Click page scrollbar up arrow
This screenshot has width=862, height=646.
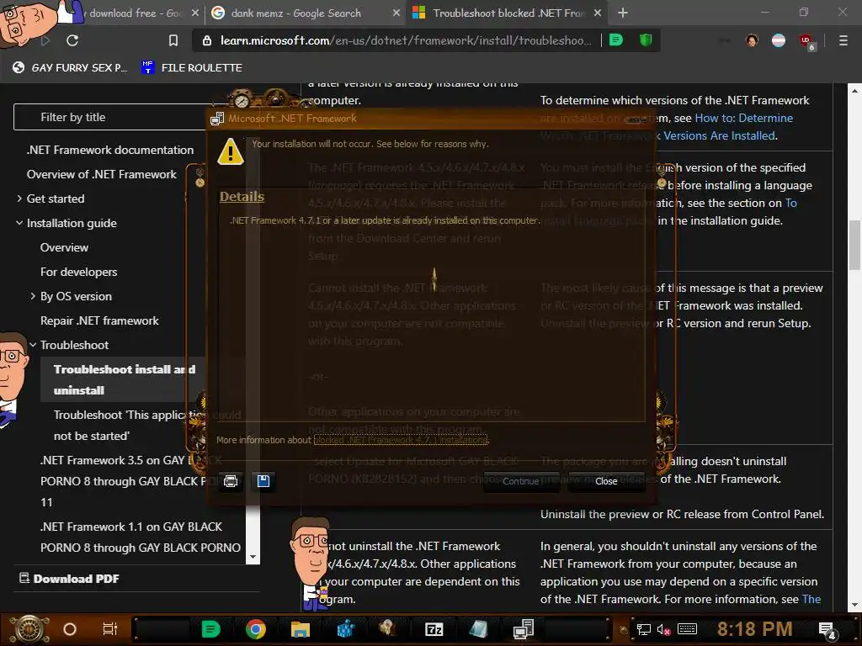[x=855, y=90]
